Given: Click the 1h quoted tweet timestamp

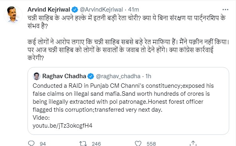Looking at the screenshot, I should coord(148,76).
